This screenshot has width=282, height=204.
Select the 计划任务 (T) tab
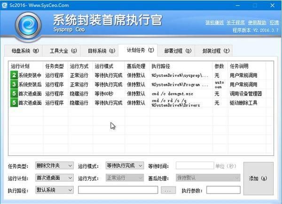click(138, 50)
